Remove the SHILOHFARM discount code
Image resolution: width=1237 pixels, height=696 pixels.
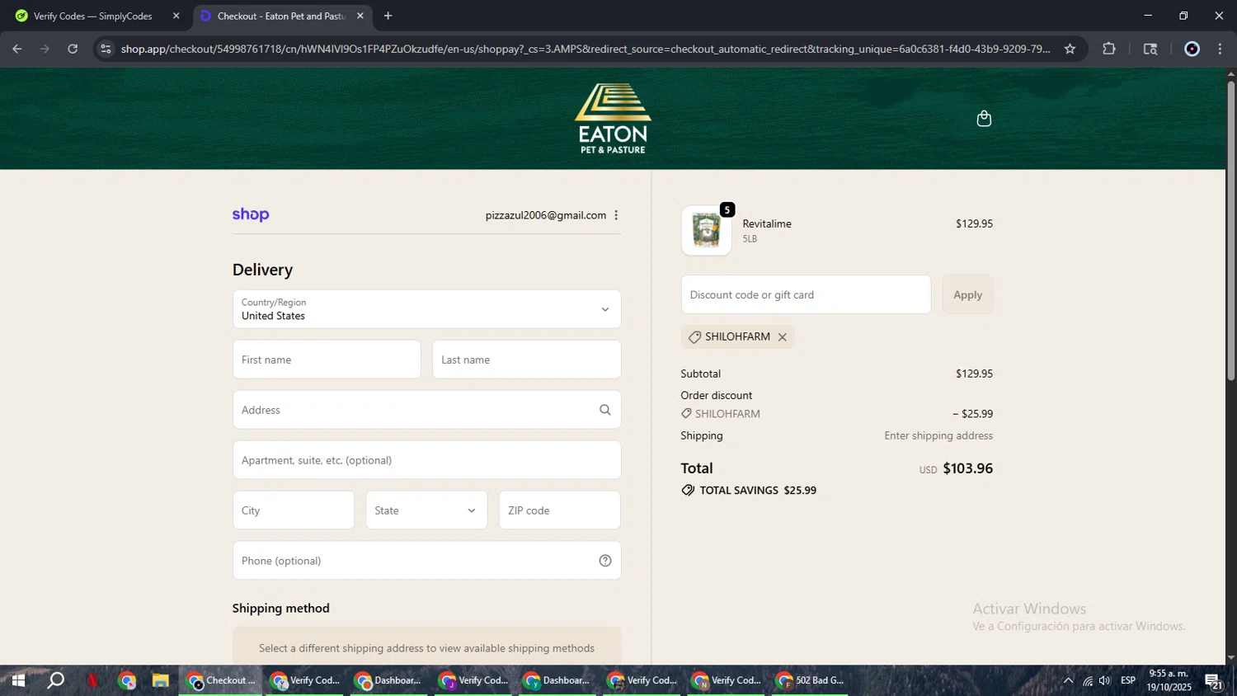[783, 337]
